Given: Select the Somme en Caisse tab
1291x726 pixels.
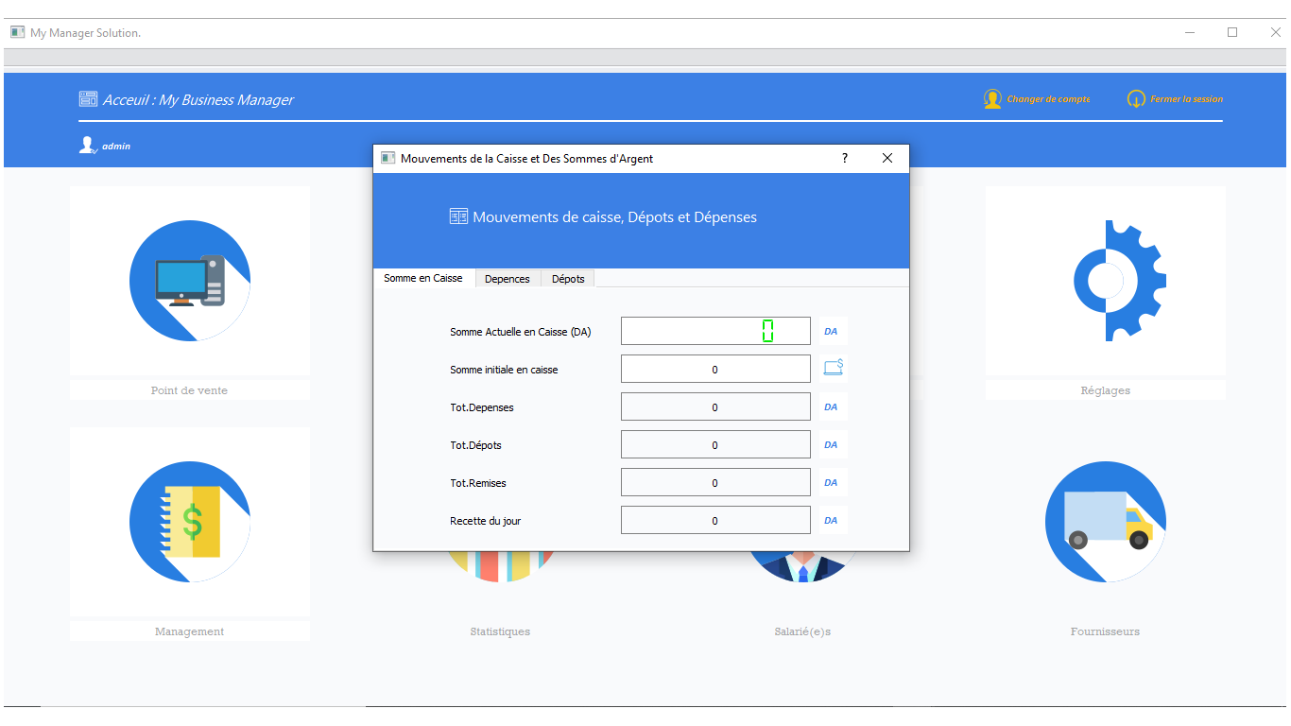Looking at the screenshot, I should coord(422,278).
